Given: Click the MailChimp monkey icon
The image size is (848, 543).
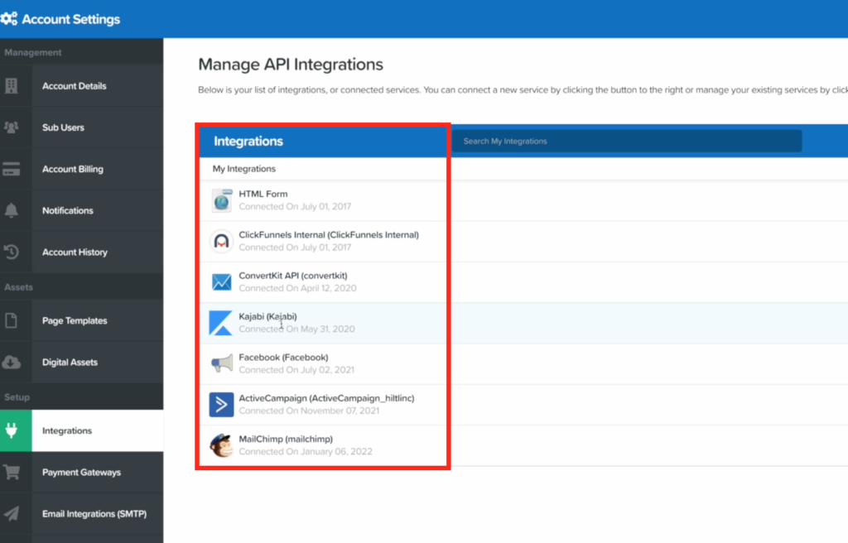Looking at the screenshot, I should [x=221, y=445].
